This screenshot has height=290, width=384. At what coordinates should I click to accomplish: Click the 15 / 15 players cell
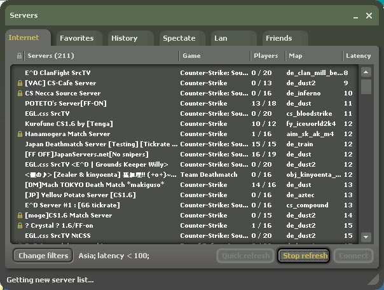264,144
